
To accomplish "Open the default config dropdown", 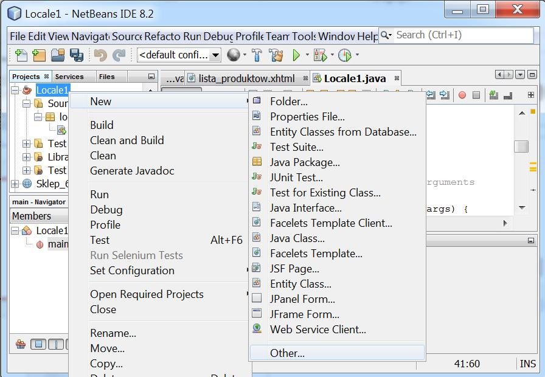I will point(215,55).
